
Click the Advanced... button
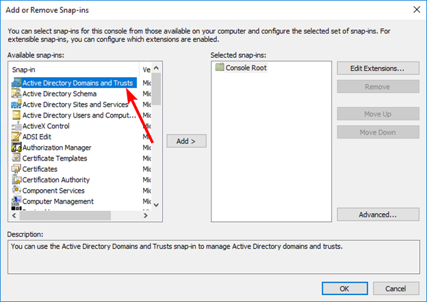378,215
